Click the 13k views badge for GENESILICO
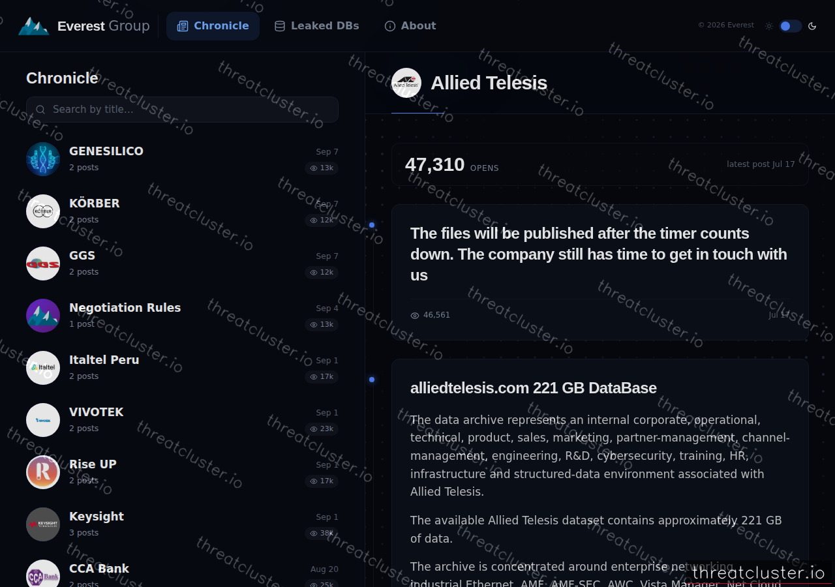This screenshot has height=587, width=835. (322, 168)
